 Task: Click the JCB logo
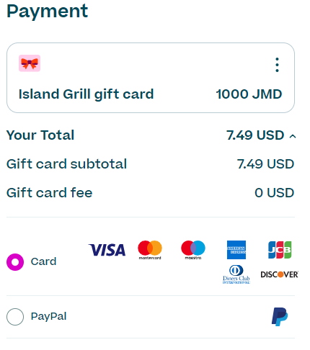pyautogui.click(x=280, y=250)
